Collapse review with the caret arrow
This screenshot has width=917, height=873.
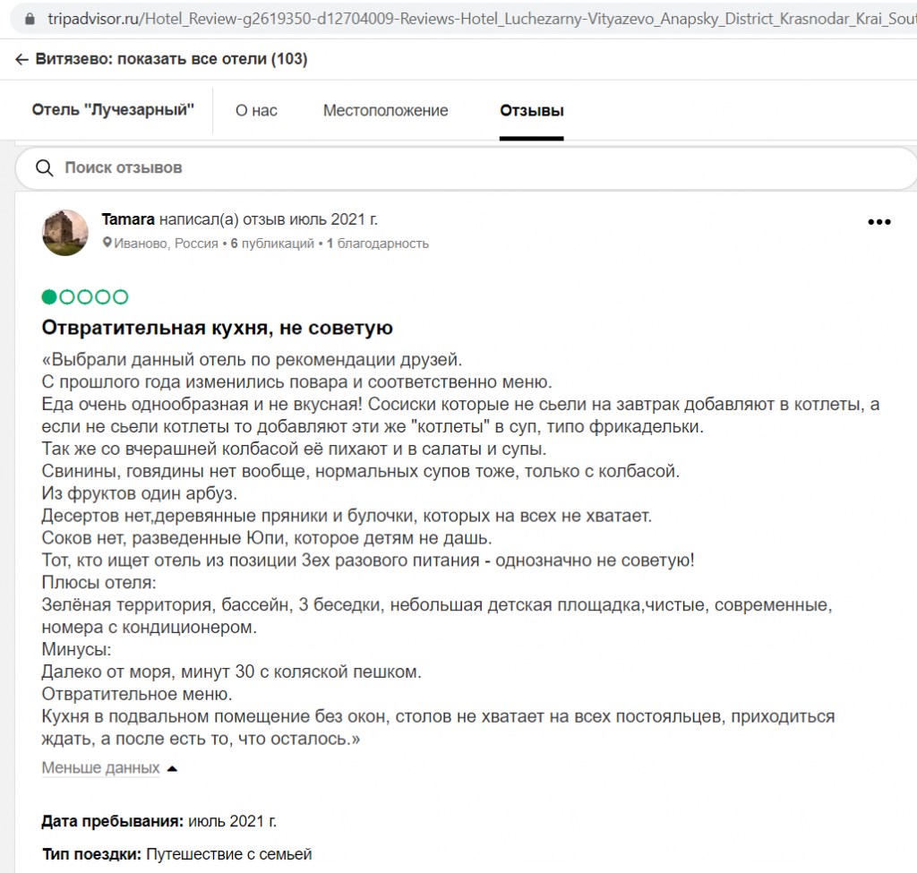(x=172, y=768)
